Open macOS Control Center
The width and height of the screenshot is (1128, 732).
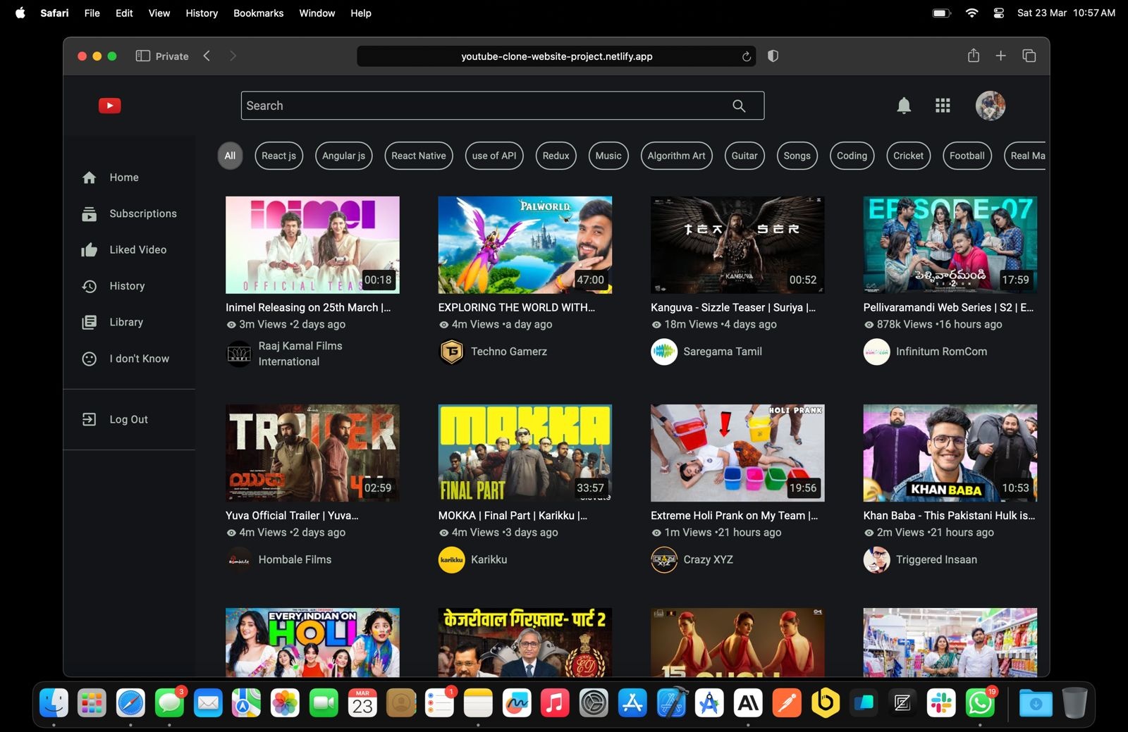click(998, 13)
